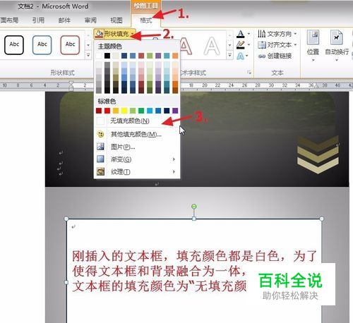
Task: Click the text fill A icon
Action: click(x=240, y=34)
